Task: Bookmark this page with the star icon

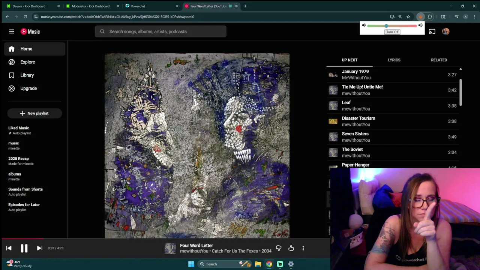Action: pos(408,16)
